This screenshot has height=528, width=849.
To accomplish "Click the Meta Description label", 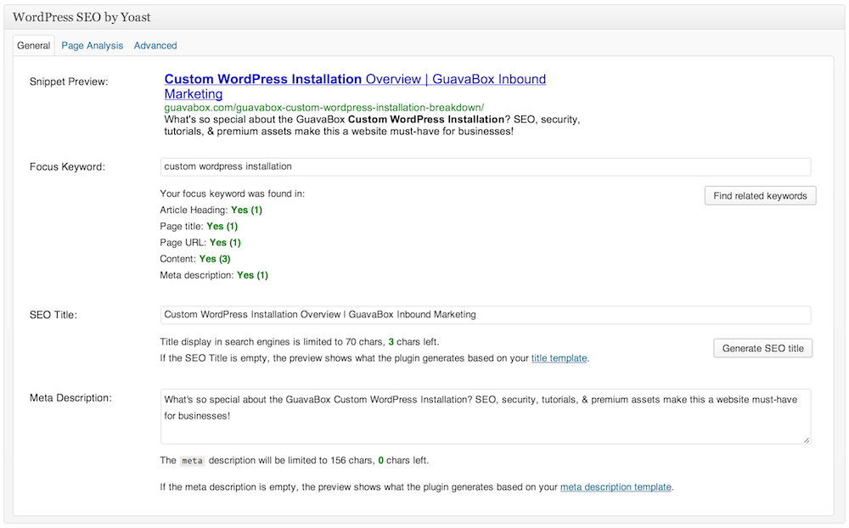I will click(x=70, y=397).
